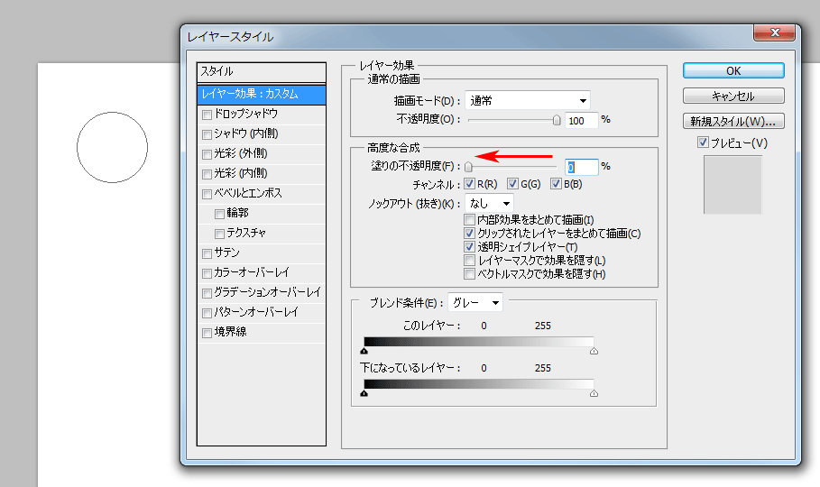The image size is (820, 487).
Task: Close the レイヤースタイル dialog
Action: pos(775,33)
